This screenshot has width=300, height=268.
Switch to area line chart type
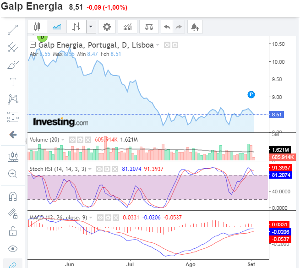click(57, 27)
